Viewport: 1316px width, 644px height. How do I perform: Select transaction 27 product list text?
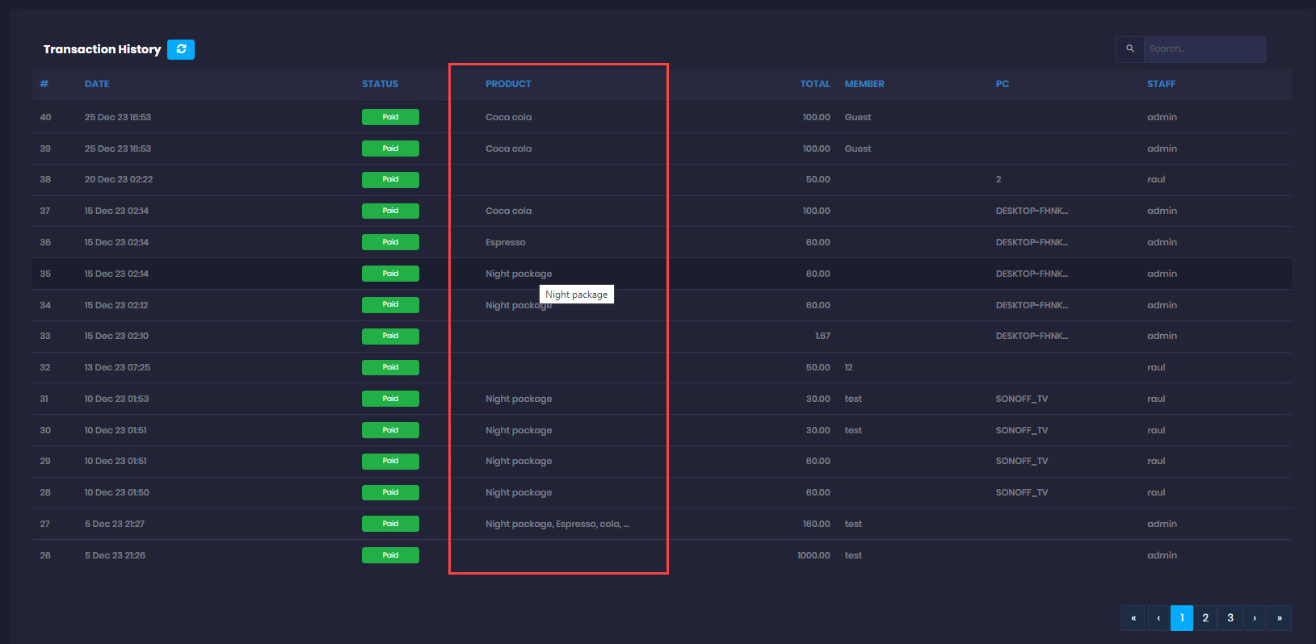[557, 524]
